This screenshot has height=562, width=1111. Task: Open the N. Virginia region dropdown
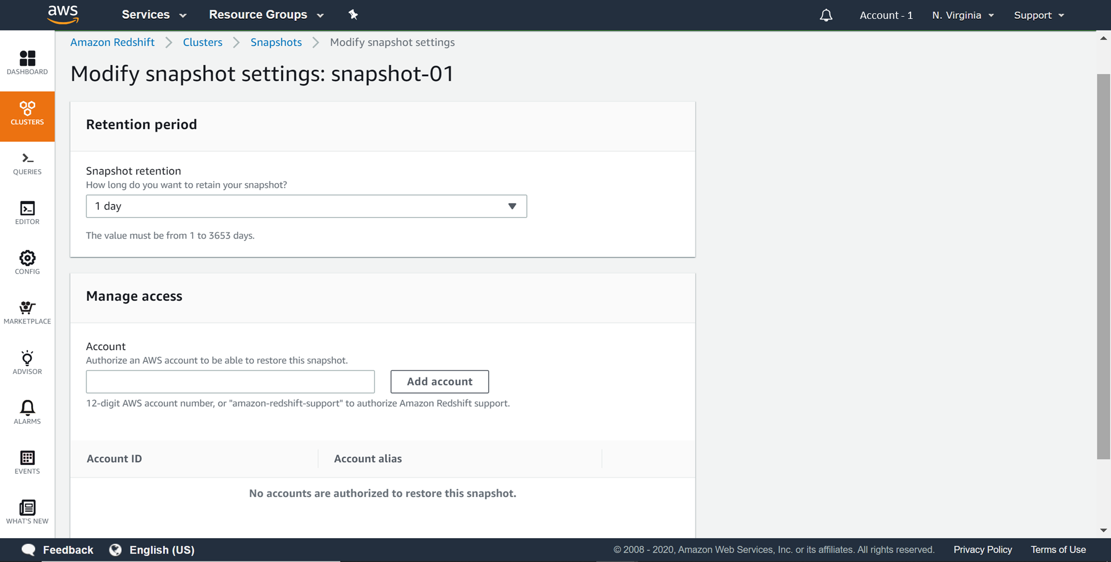[x=963, y=15]
